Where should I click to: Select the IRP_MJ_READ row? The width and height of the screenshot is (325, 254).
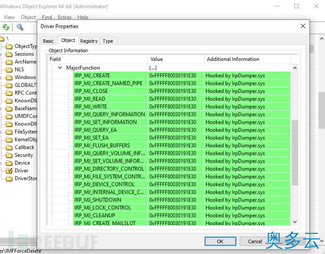[181, 99]
